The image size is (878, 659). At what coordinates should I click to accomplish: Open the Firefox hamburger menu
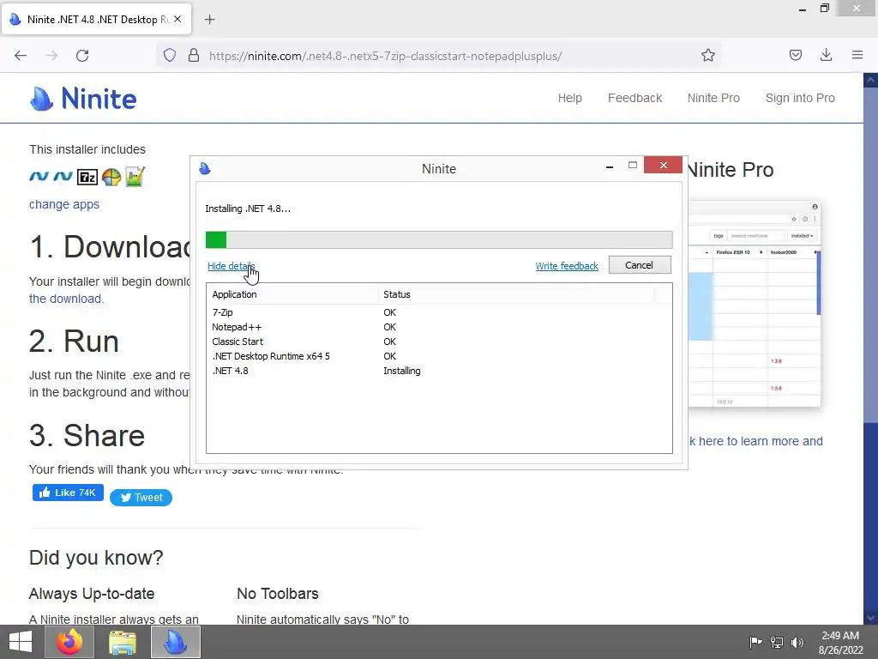point(857,55)
